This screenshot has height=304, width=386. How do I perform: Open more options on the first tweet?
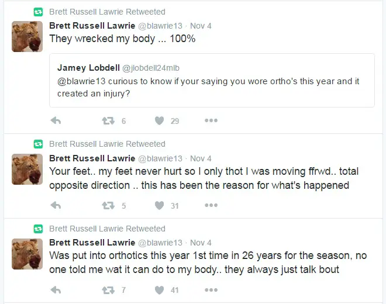point(211,120)
